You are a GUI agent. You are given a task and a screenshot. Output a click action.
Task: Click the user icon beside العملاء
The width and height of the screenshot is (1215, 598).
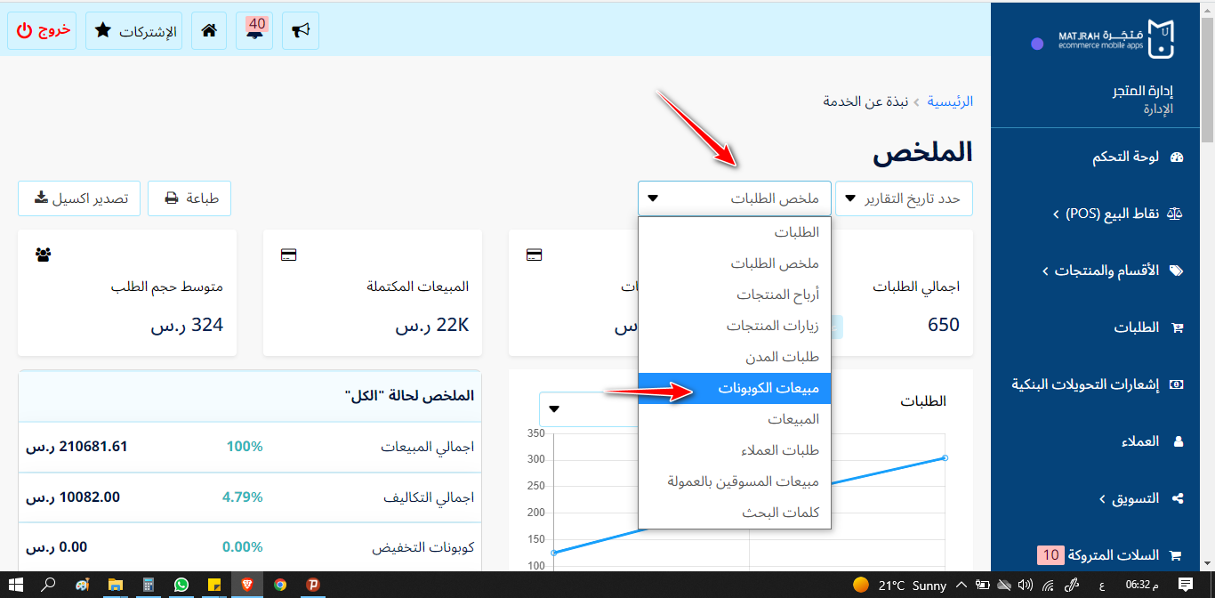(1179, 441)
